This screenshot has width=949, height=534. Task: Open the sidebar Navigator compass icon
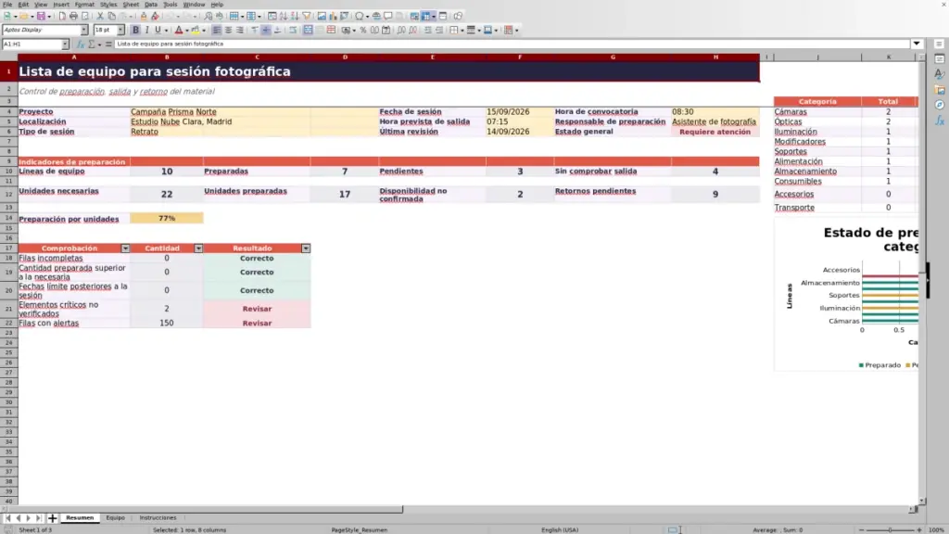(940, 106)
